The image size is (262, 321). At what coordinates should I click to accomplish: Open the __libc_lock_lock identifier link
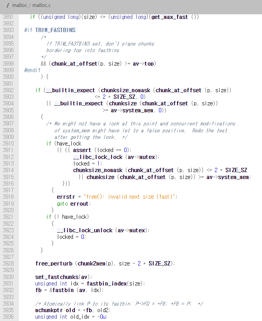point(98,157)
